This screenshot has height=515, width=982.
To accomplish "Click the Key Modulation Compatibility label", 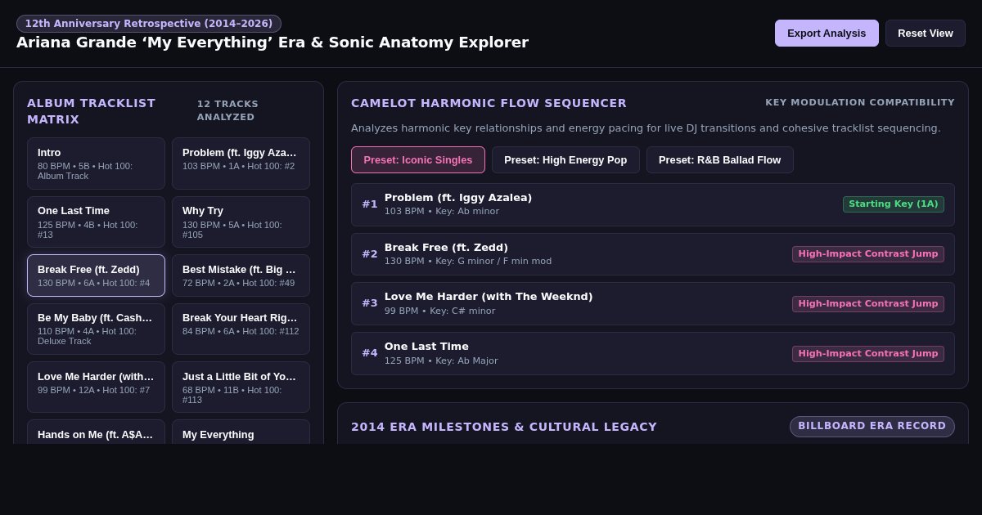I will 860,103.
